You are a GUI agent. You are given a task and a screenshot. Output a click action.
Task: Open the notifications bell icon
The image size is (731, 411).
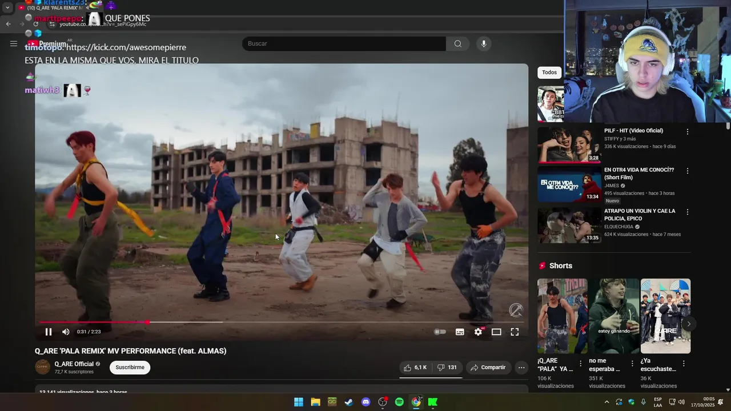tap(721, 402)
